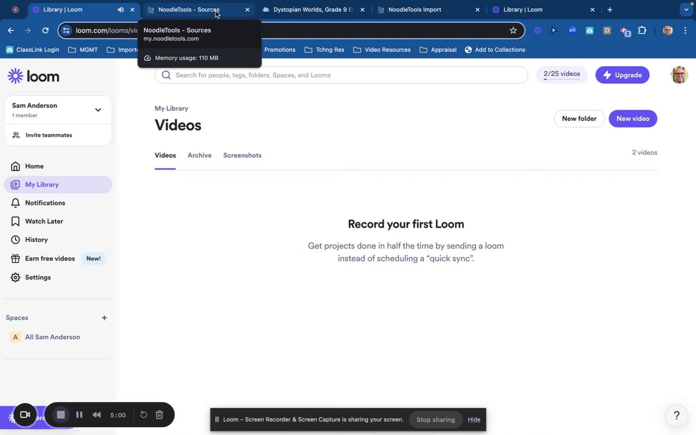Open Watch Later bookmark item
Screen dimensions: 696x435
58,221
